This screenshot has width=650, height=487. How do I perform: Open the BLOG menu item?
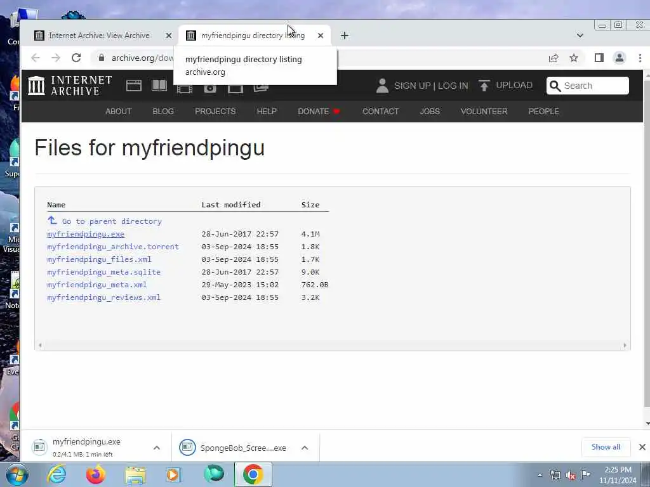[163, 112]
